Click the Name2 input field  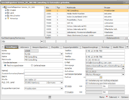coord(44,71)
